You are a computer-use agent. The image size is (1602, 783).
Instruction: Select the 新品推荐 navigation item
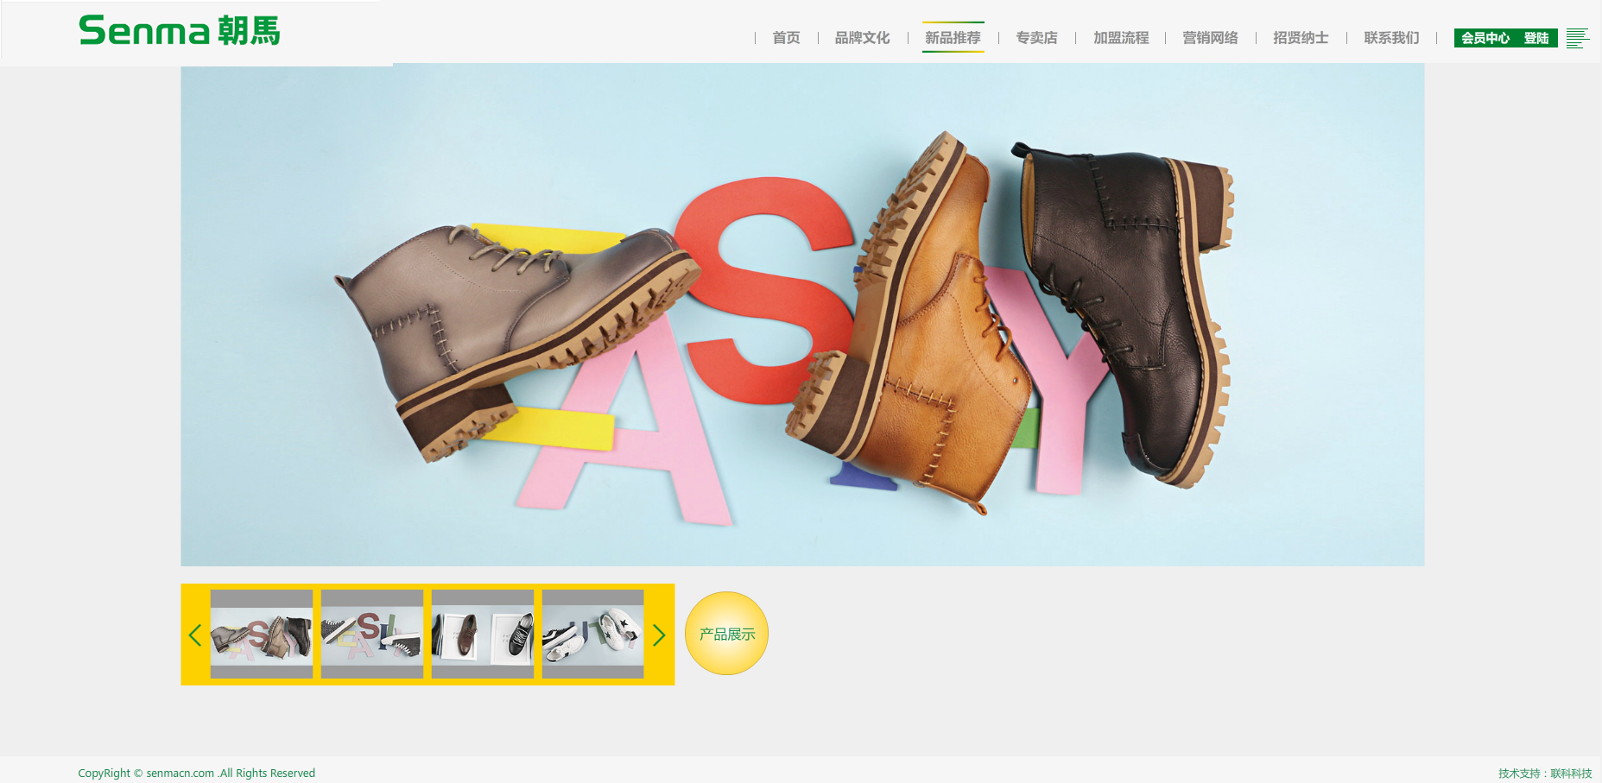(953, 38)
